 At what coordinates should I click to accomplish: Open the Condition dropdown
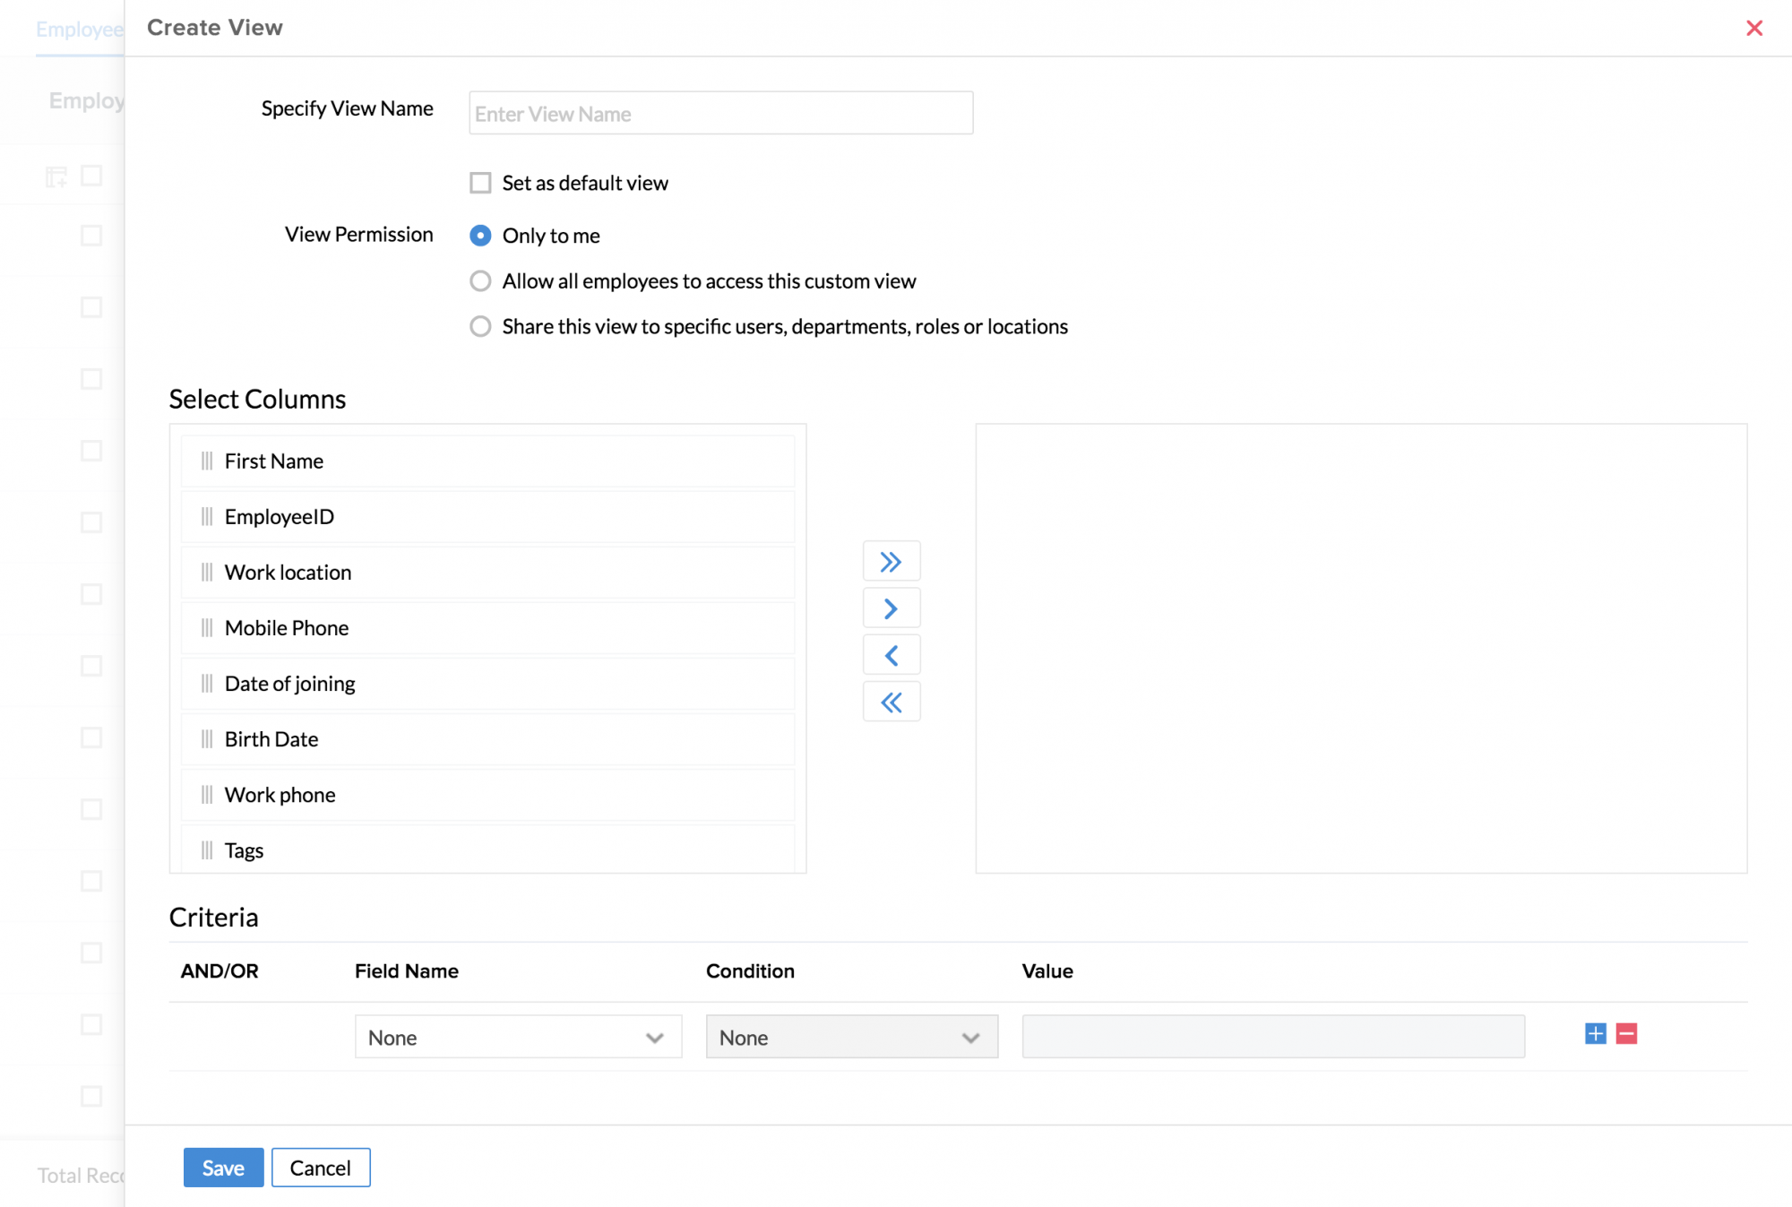click(x=851, y=1038)
